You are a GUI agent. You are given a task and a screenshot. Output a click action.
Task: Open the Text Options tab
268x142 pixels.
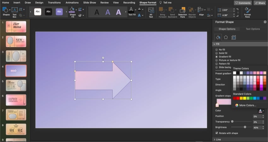[253, 29]
